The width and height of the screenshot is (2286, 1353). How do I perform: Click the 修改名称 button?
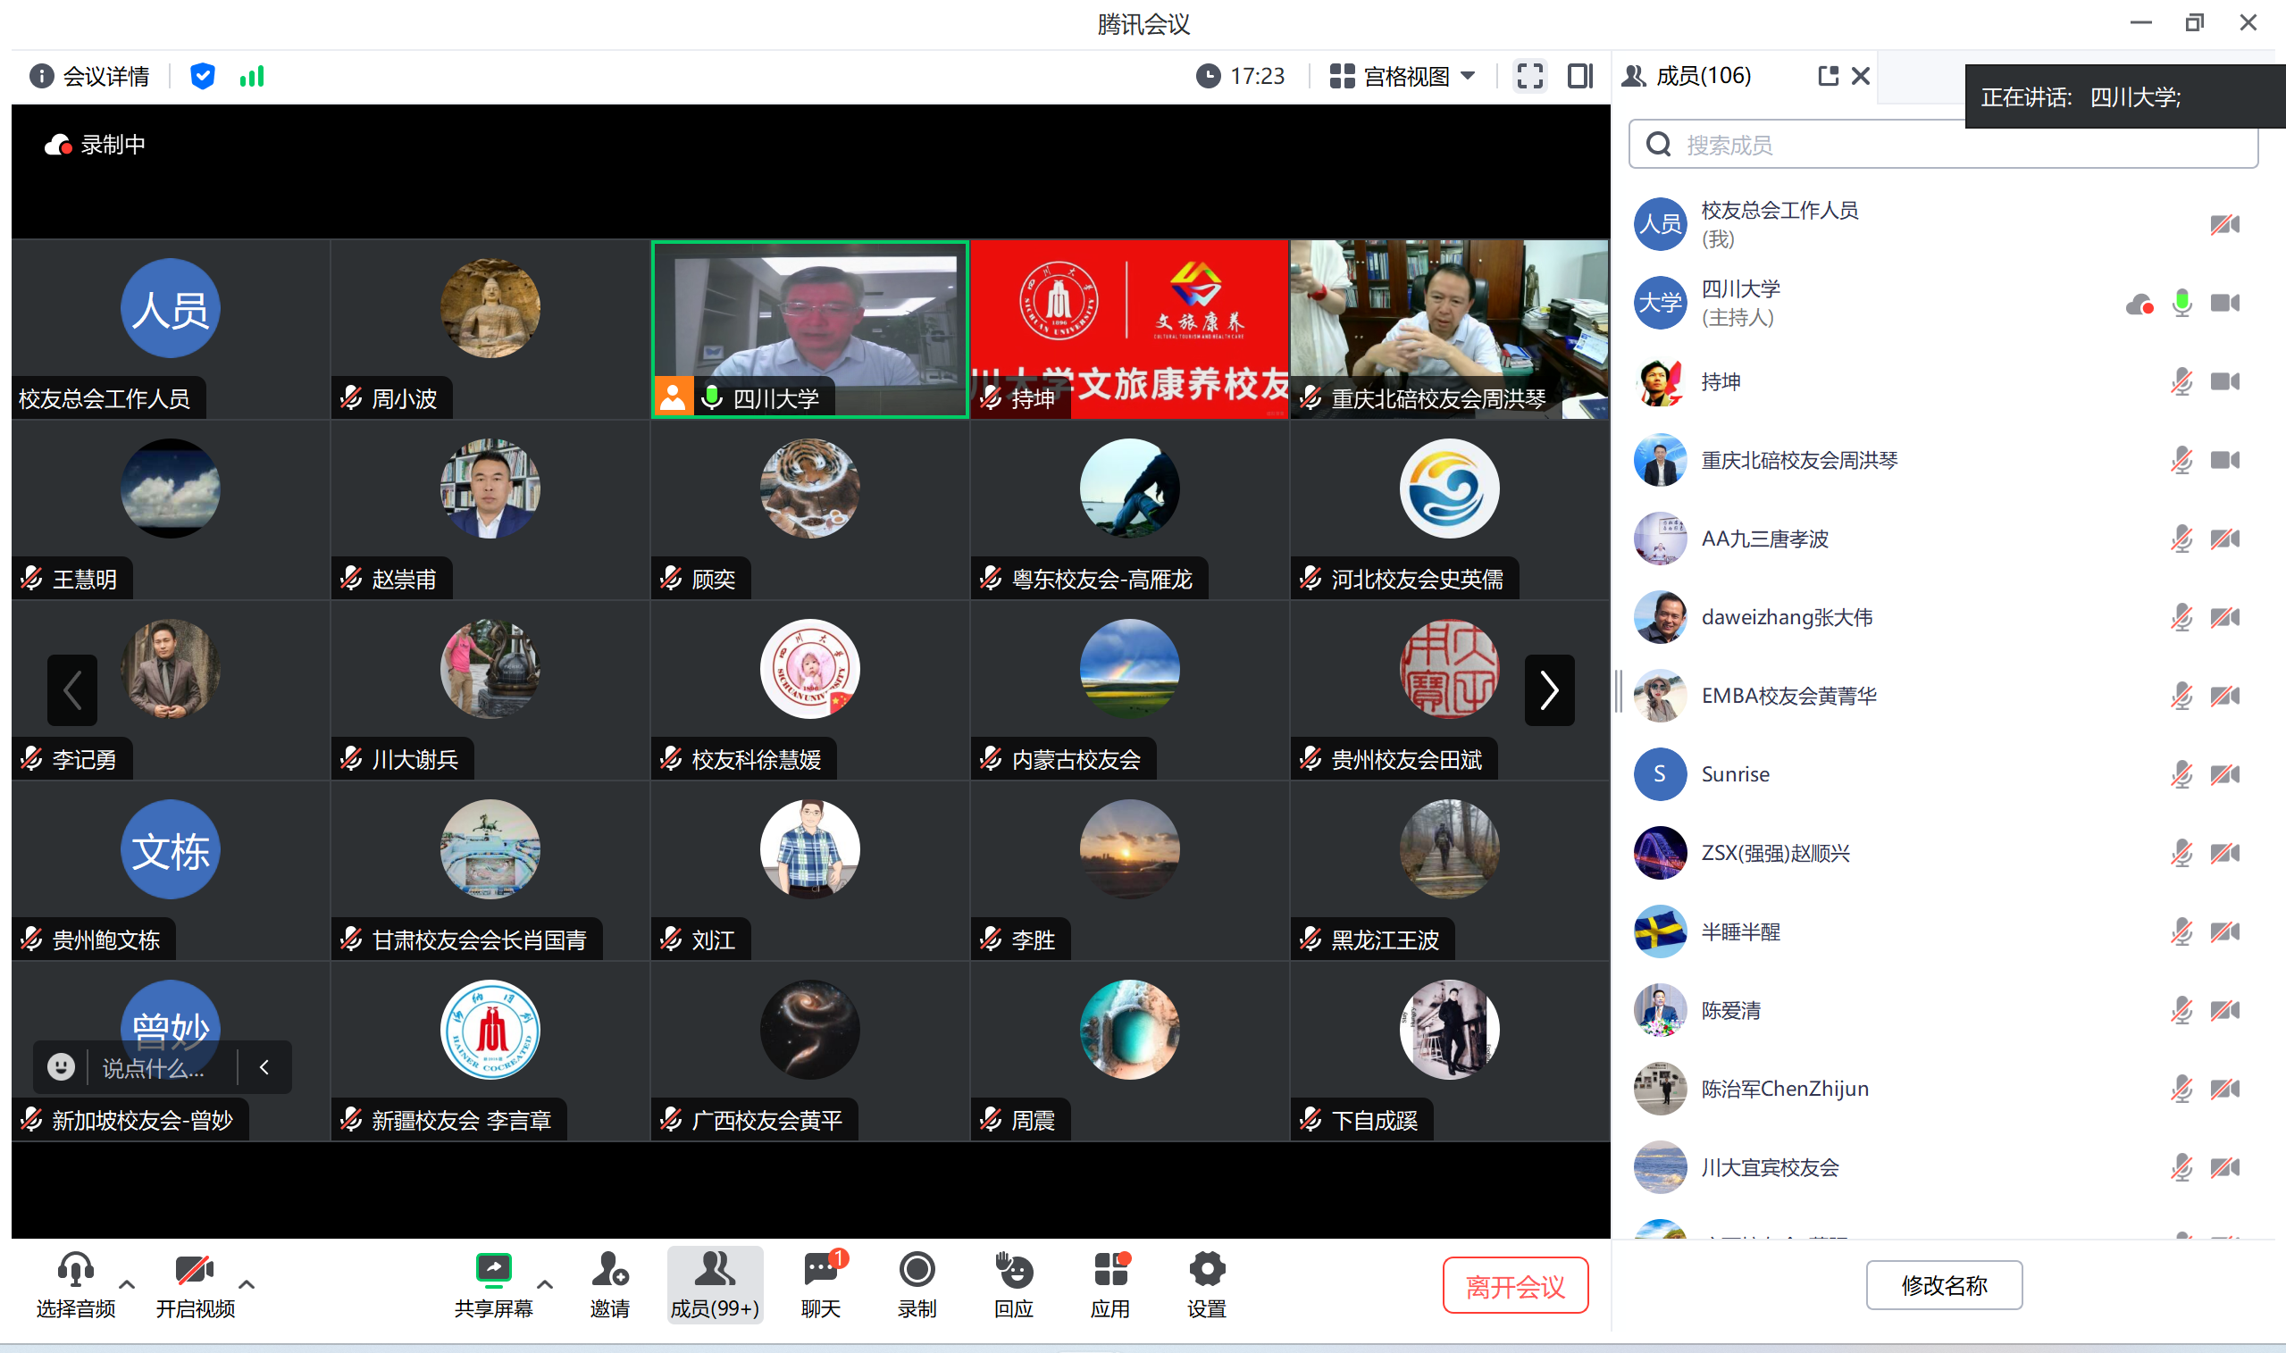click(1943, 1284)
